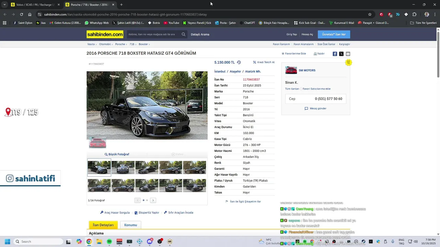Click the Ataşehir location link
Image resolution: width=440 pixels, height=247 pixels.
[235, 71]
